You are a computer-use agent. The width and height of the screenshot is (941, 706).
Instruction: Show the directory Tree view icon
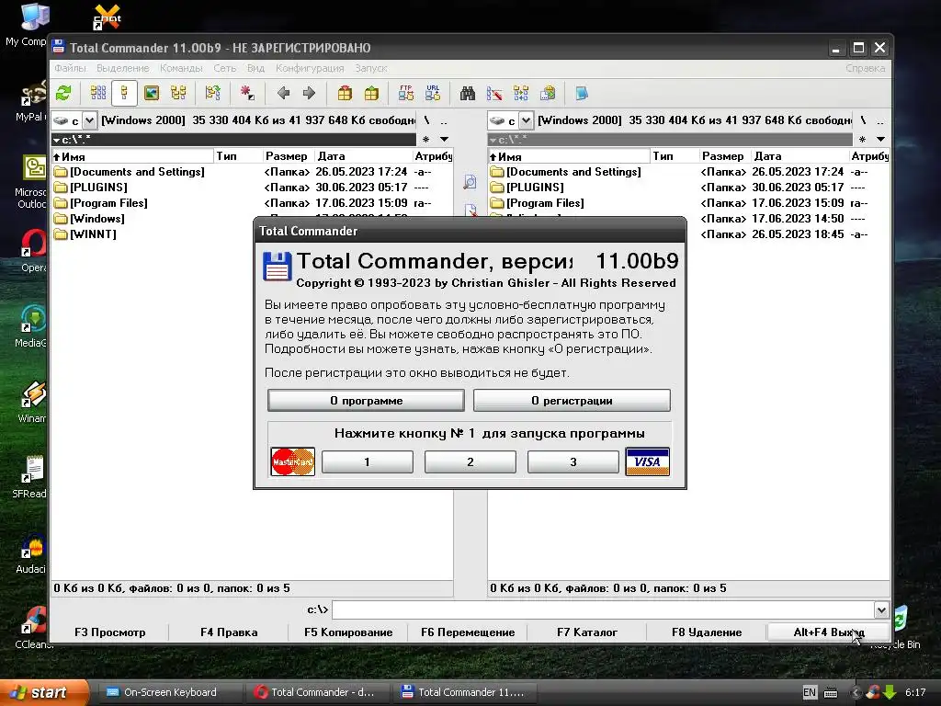(178, 93)
